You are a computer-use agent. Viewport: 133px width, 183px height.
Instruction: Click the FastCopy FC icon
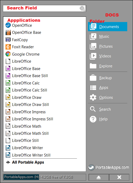point(8,40)
